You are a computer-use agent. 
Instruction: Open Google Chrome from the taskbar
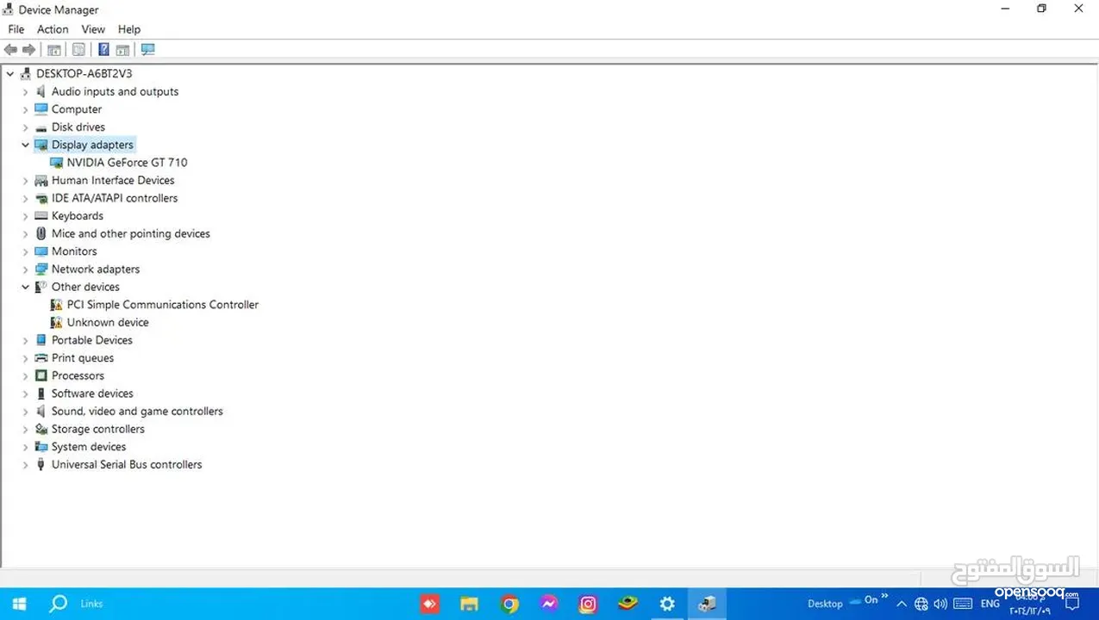509,604
